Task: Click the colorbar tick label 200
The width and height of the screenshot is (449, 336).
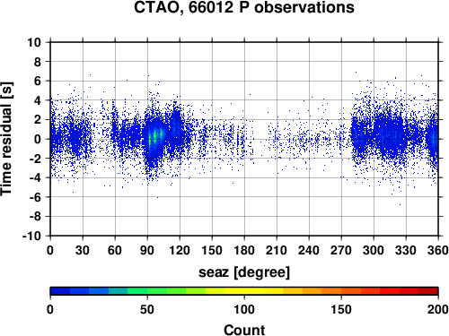Action: click(x=438, y=309)
